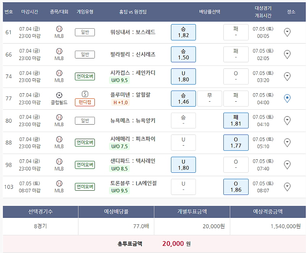
Task: Click the 핸디캡 game type badge
Action: 85,102
